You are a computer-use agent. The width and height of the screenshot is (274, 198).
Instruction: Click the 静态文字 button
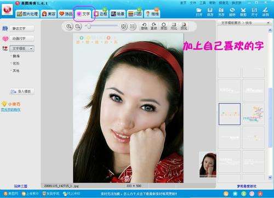coord(22,29)
